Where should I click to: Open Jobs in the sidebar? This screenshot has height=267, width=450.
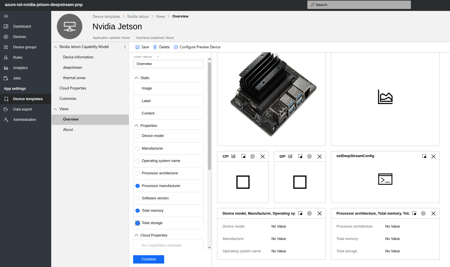[17, 78]
